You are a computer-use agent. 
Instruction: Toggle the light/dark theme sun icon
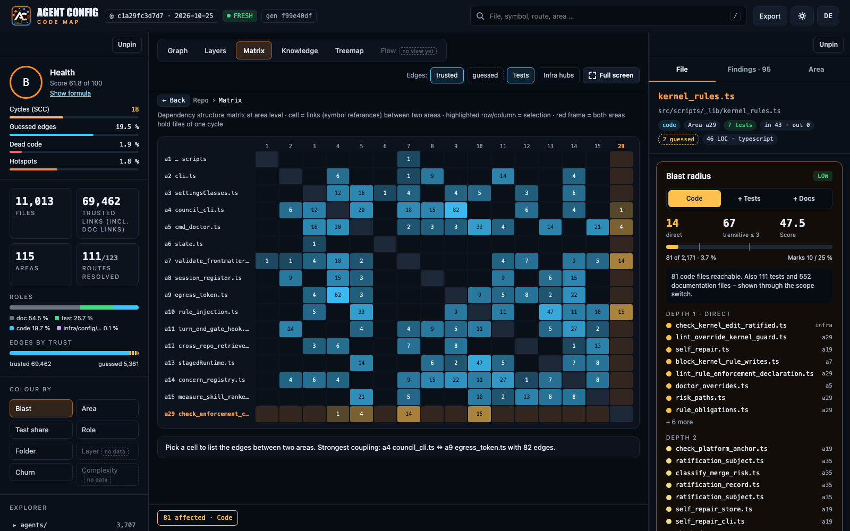[802, 16]
